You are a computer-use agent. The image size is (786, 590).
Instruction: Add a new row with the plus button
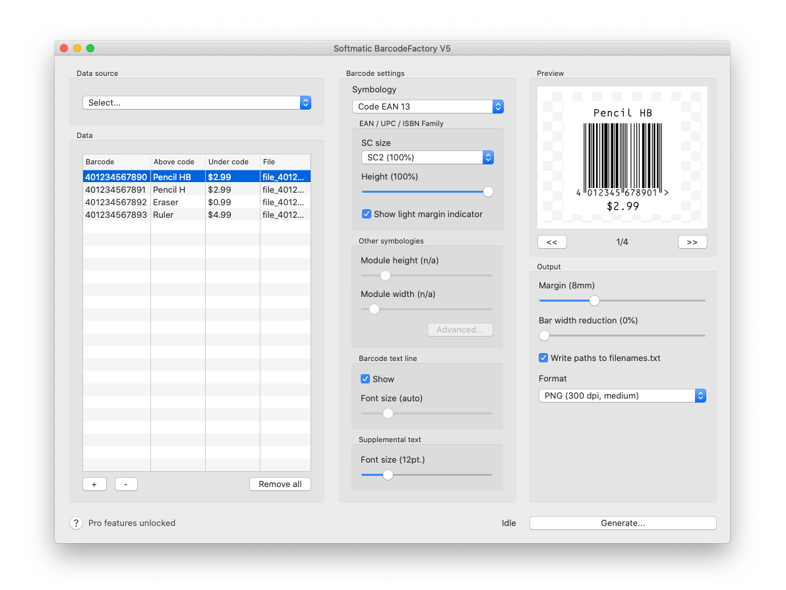94,484
